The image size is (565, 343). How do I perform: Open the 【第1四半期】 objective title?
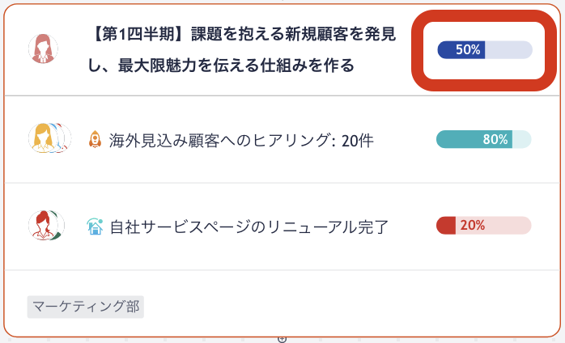tap(242, 49)
